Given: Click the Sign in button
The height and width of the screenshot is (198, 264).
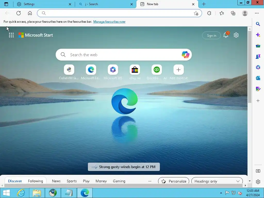Looking at the screenshot, I should tap(211, 35).
